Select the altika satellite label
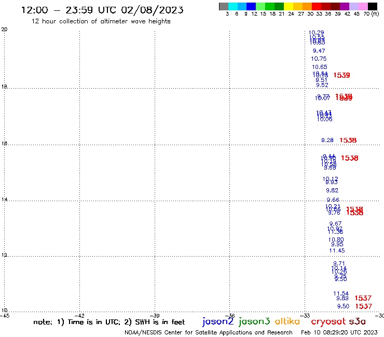The height and width of the screenshot is (337, 384). [x=287, y=321]
